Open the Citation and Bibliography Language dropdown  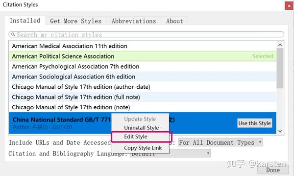171,154
